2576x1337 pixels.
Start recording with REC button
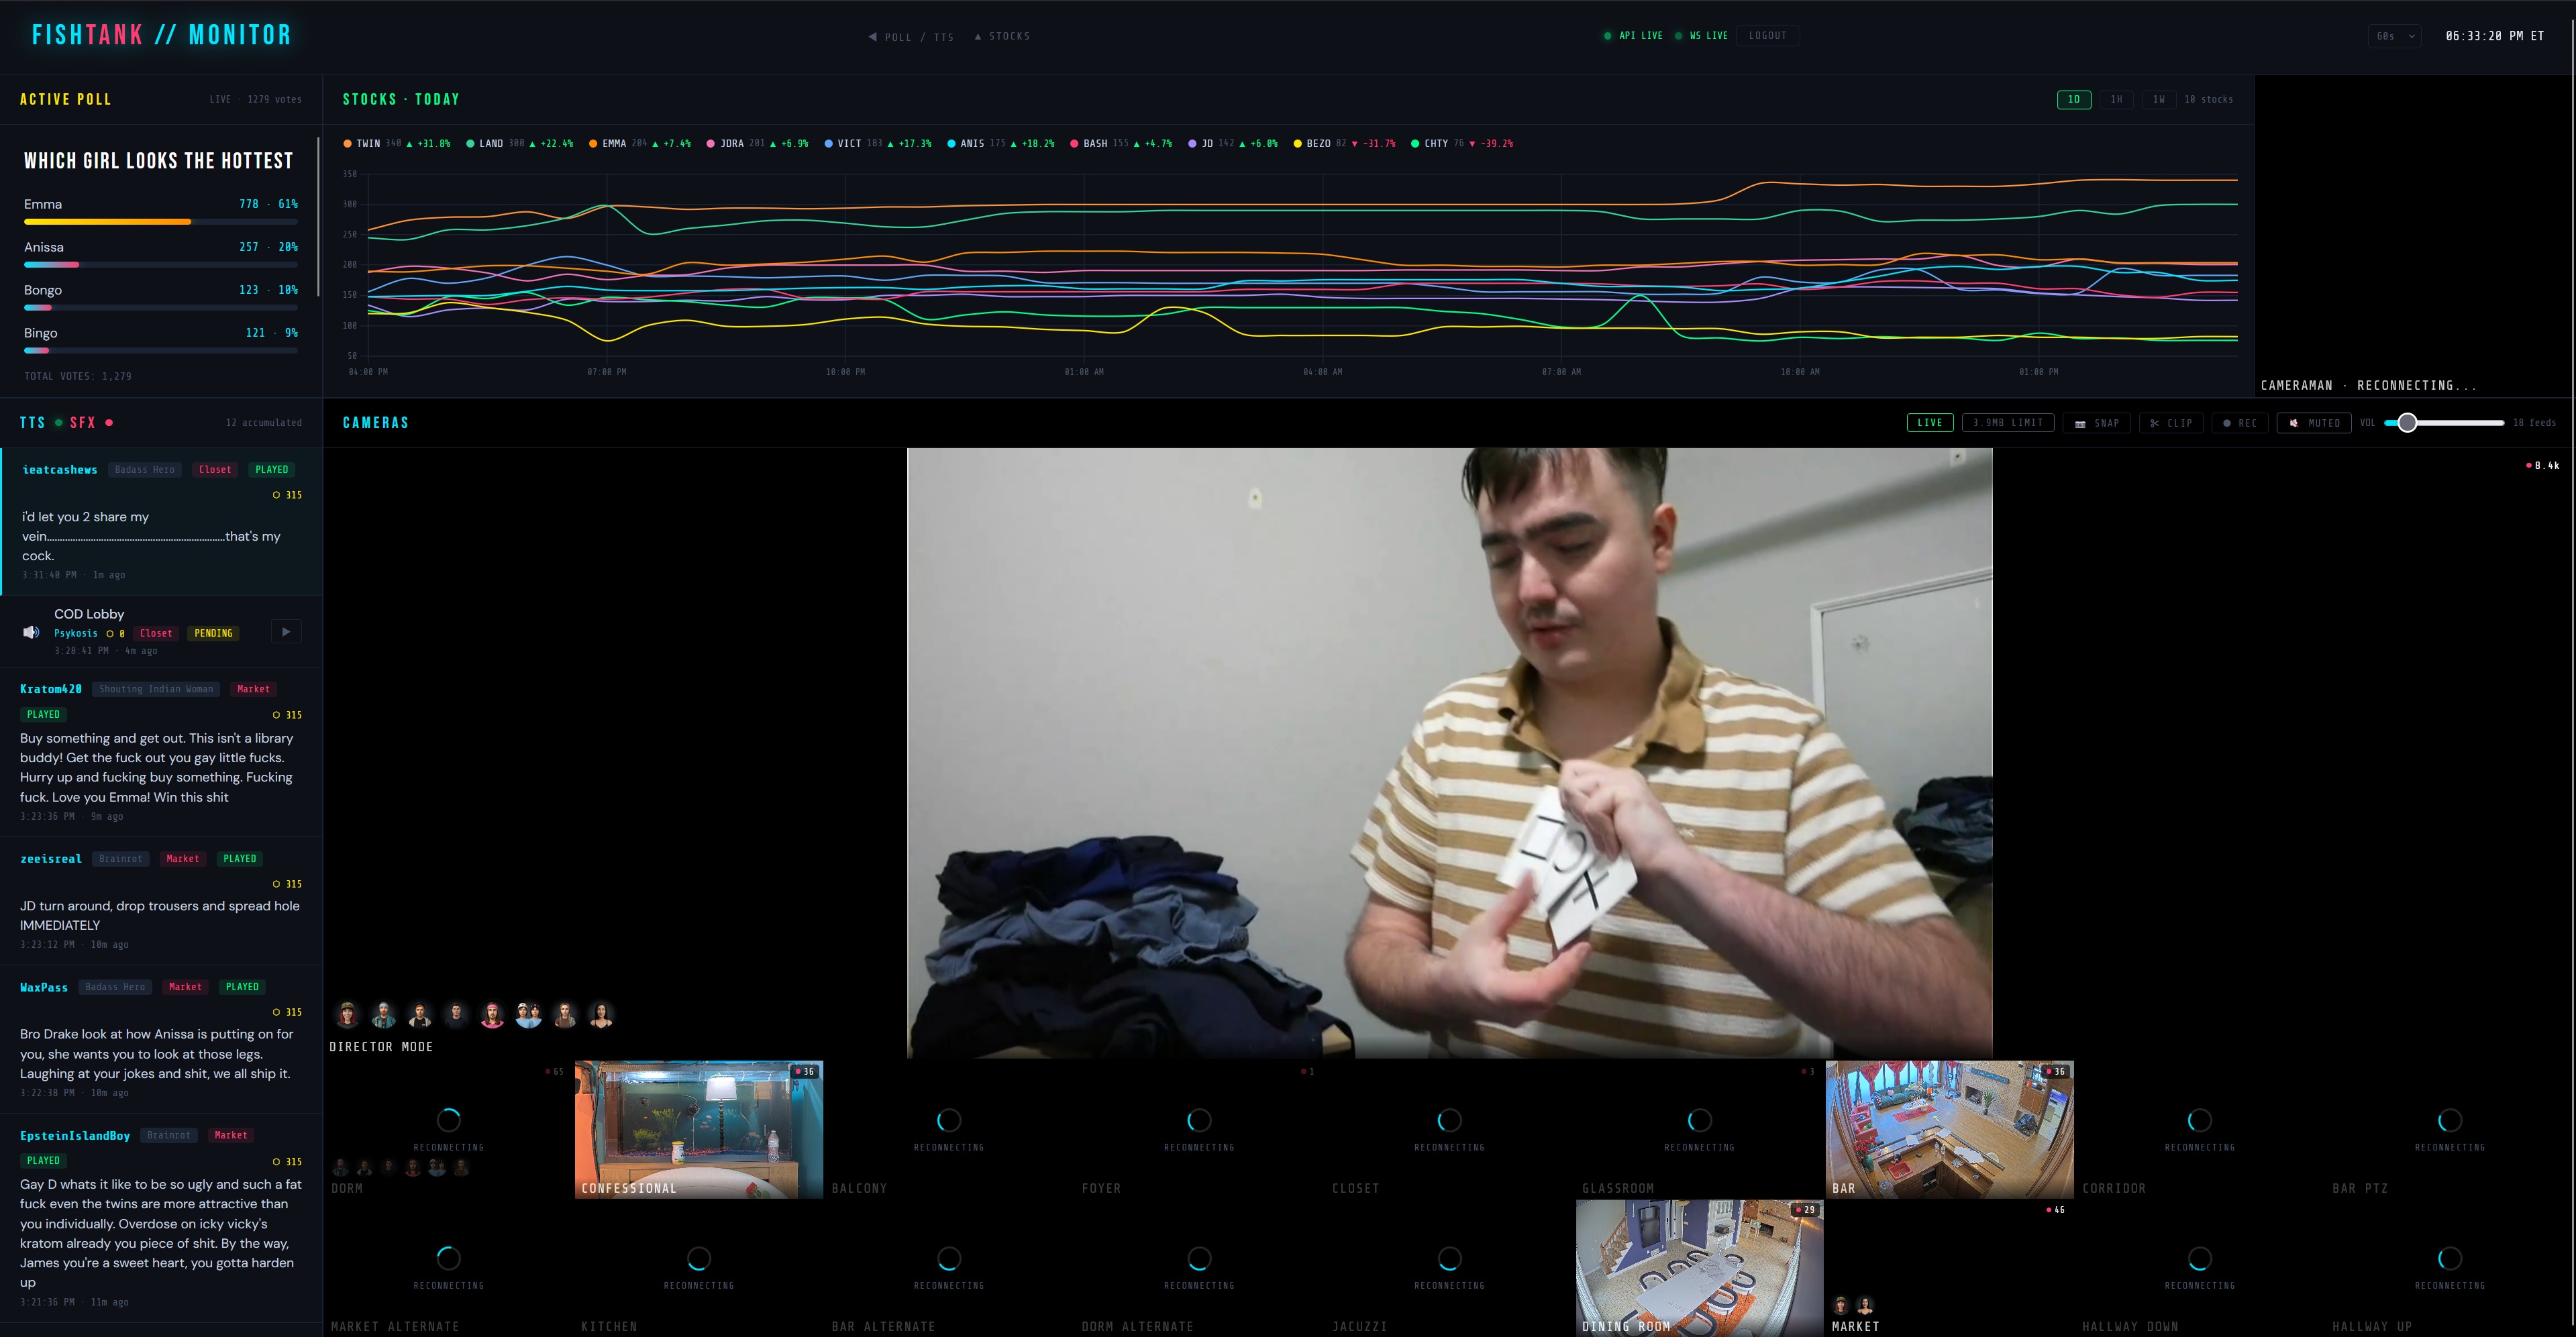point(2239,423)
